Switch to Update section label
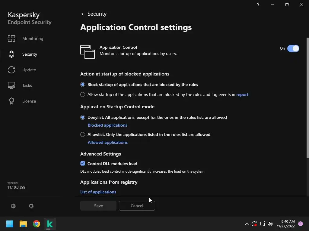Image resolution: width=309 pixels, height=231 pixels. pyautogui.click(x=29, y=70)
